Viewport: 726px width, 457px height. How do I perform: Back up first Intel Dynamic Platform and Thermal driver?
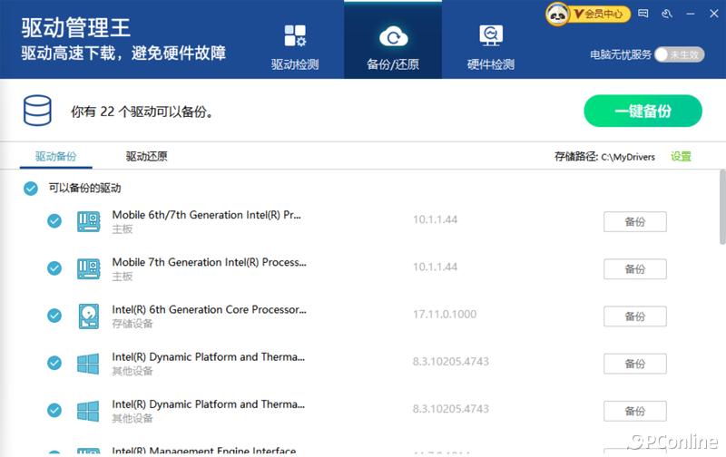(634, 364)
